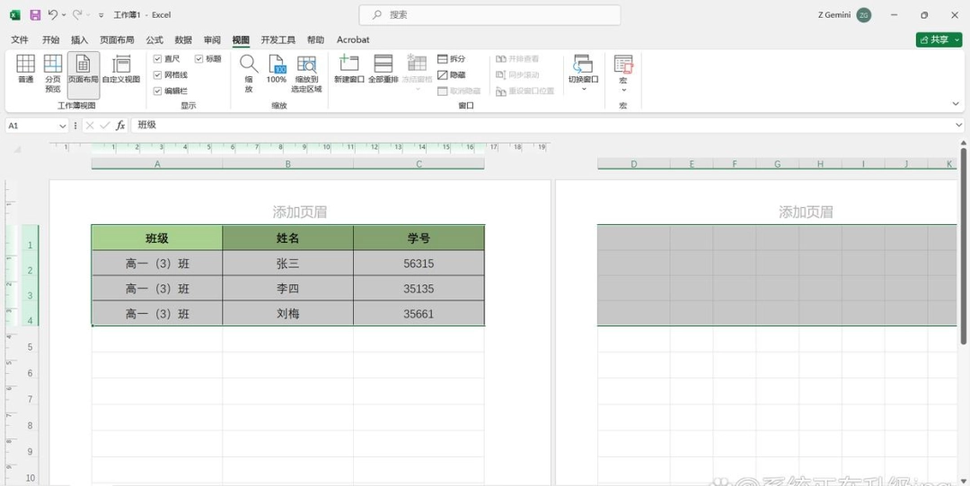Image resolution: width=970 pixels, height=486 pixels.
Task: Split the window (拆分)
Action: [452, 58]
